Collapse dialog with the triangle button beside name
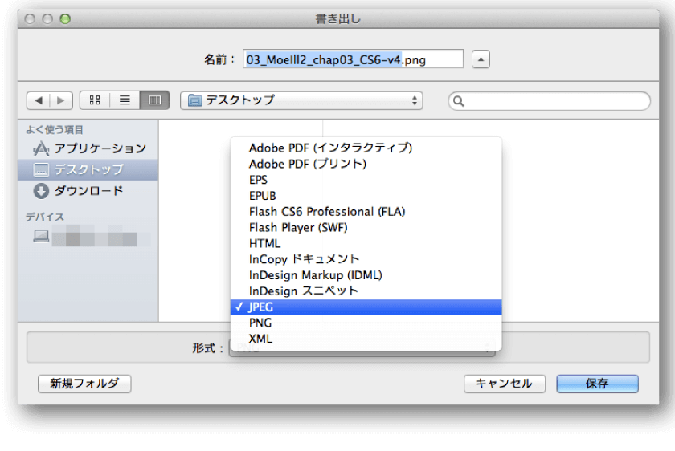 click(x=481, y=59)
